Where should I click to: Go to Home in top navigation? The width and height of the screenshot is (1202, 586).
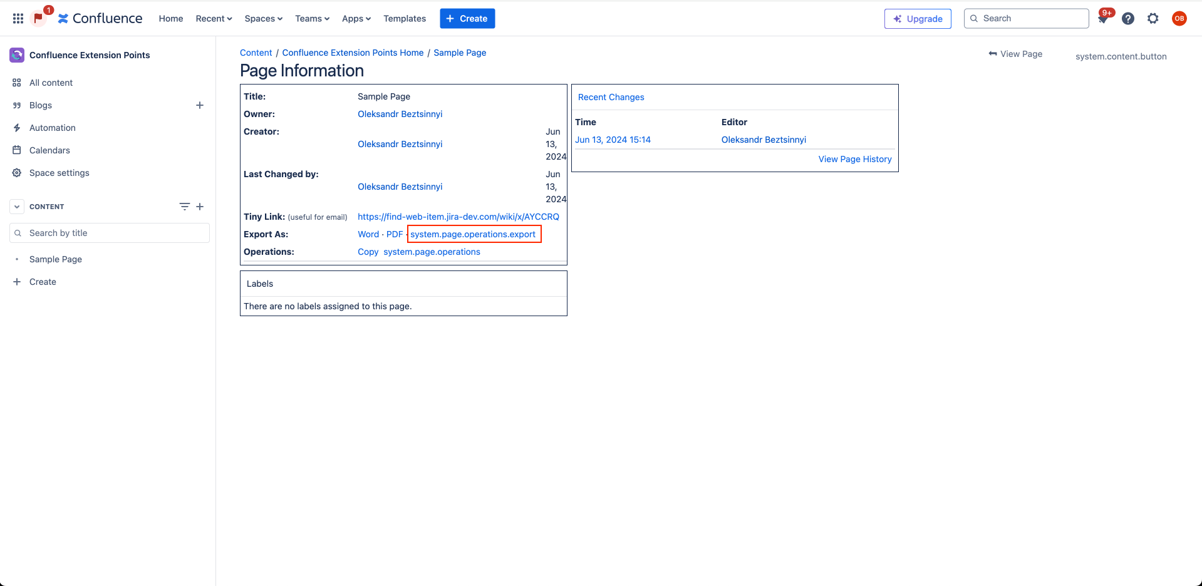[x=171, y=19]
